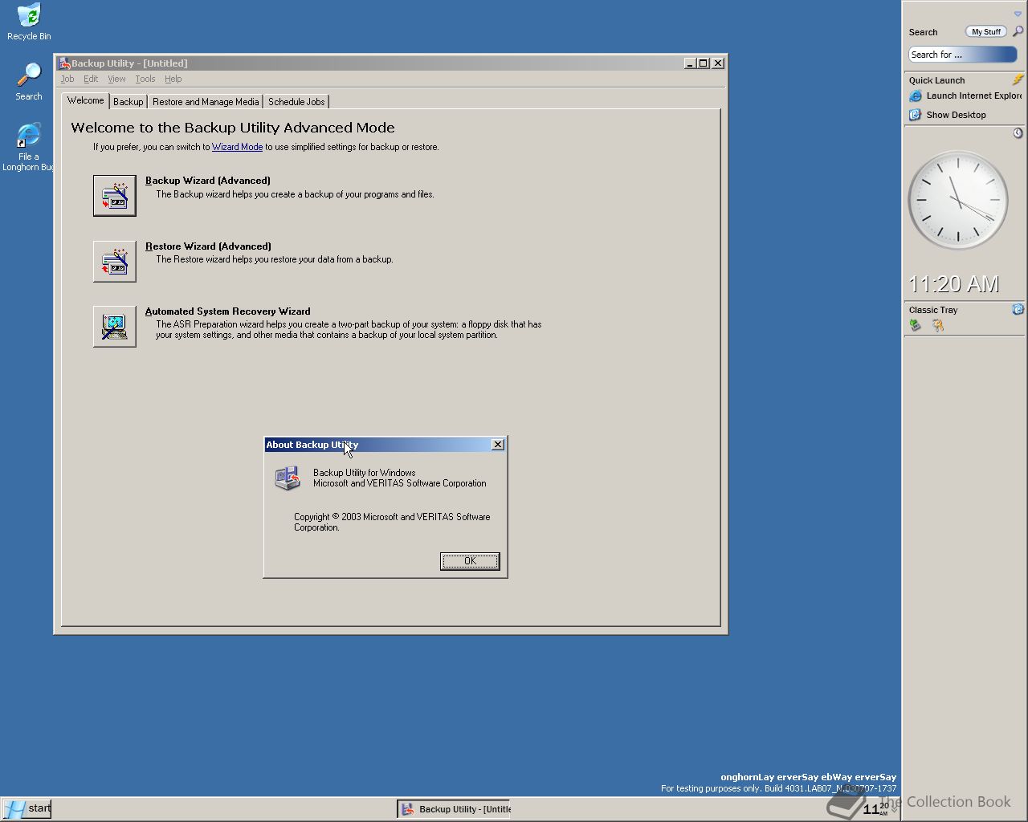Click the Show Desktop icon in sidebar
The width and height of the screenshot is (1028, 822).
click(x=915, y=115)
